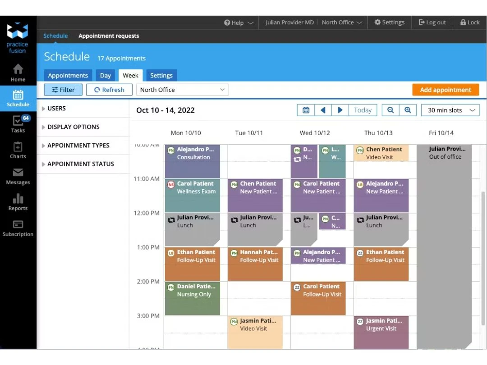Select the Schedule top navigation link
The width and height of the screenshot is (487, 365).
pyautogui.click(x=55, y=36)
